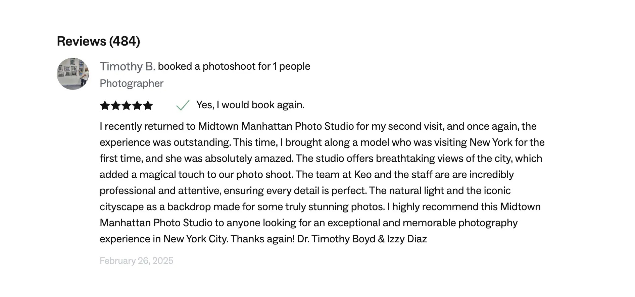Click 'Dr. Timothy Boyd & Izzy Diaz' signature
Screen dimensions: 635x297
tap(362, 239)
